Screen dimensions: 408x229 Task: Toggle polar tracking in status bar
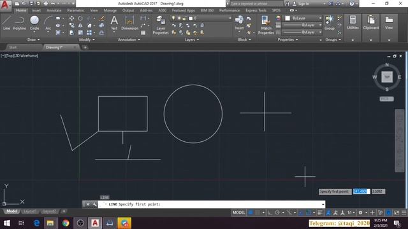[x=277, y=212]
